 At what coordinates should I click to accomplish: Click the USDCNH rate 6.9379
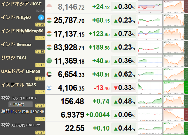point(73,115)
